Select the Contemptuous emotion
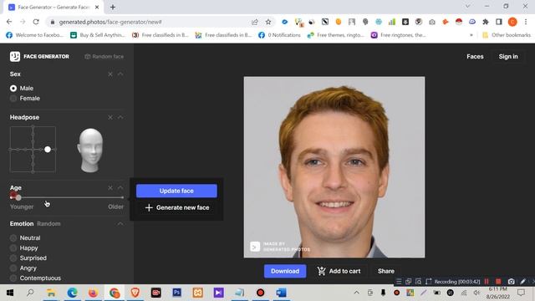The width and height of the screenshot is (535, 301). point(13,278)
